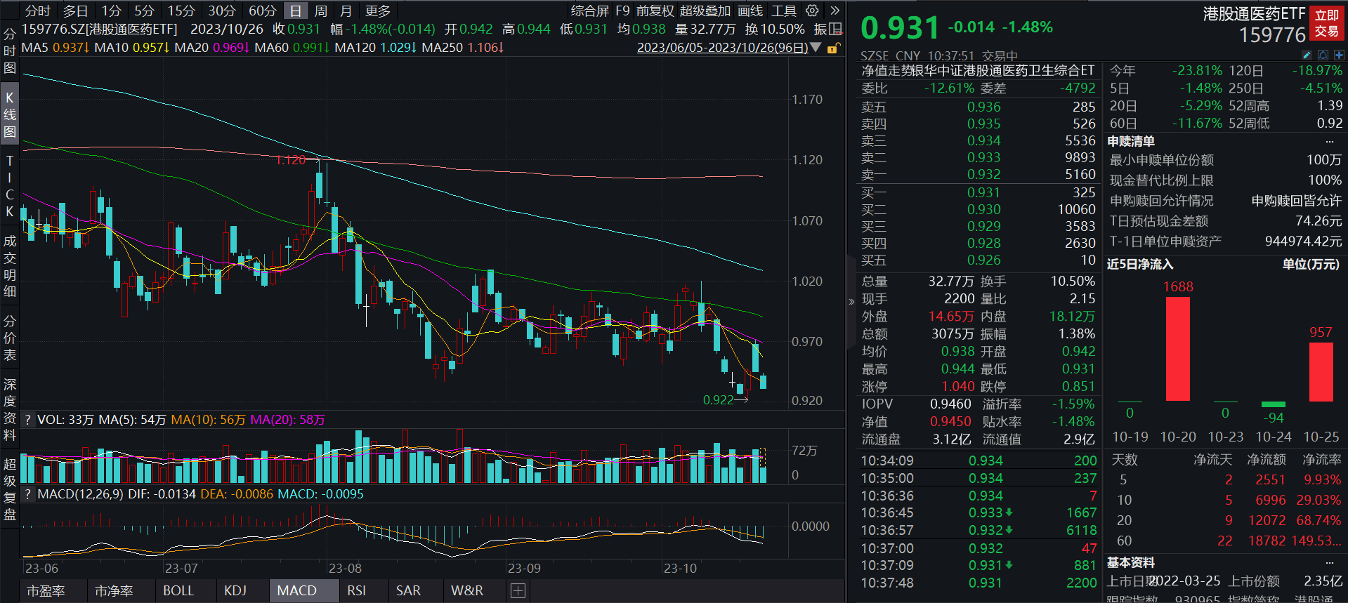The image size is (1348, 603).
Task: Open the 画线 drawing tool
Action: (750, 11)
